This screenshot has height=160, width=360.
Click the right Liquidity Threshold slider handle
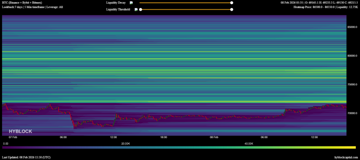click(x=231, y=9)
